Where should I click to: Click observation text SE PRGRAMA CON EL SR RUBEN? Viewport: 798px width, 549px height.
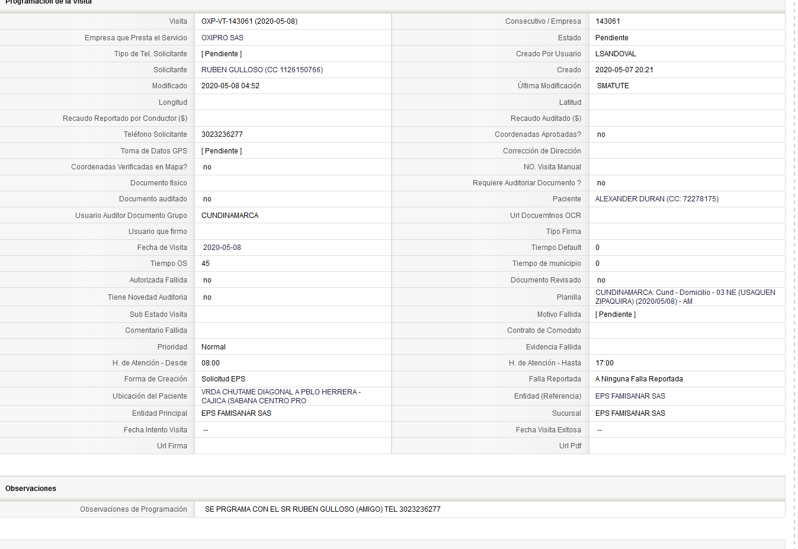click(323, 509)
